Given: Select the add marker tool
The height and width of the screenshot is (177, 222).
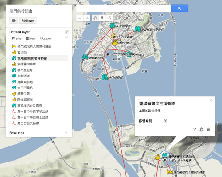Looking at the screenshot, I should tap(102, 18).
